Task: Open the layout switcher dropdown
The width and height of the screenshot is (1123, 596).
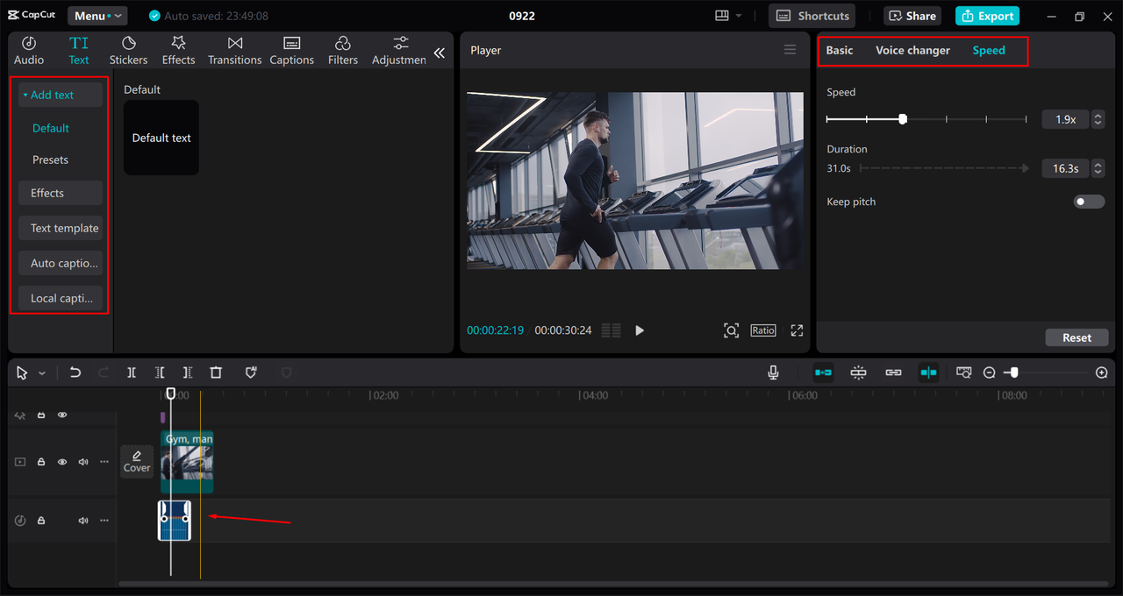Action: click(728, 16)
